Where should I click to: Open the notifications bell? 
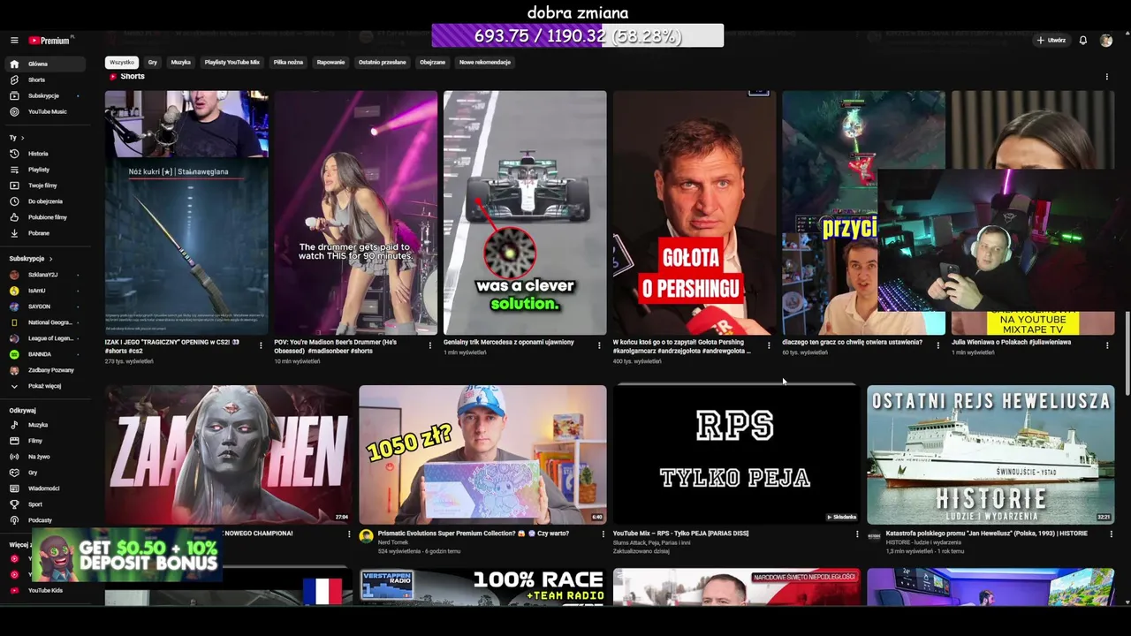1082,41
